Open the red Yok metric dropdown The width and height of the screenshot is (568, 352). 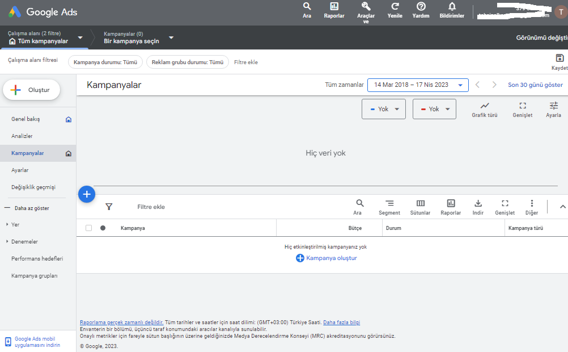(434, 109)
